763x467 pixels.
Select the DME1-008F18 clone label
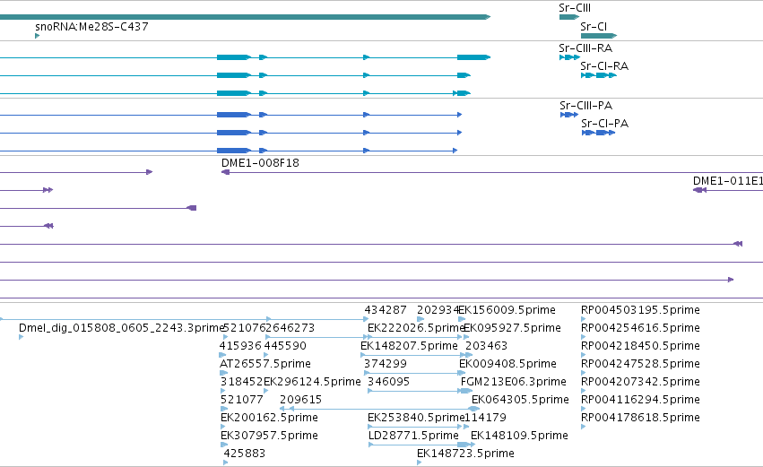(x=260, y=163)
